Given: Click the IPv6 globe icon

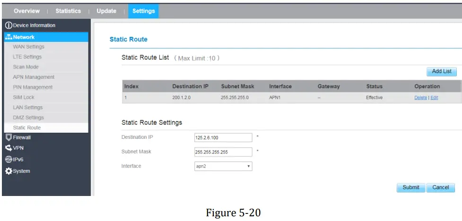Looking at the screenshot, I should click(9, 160).
